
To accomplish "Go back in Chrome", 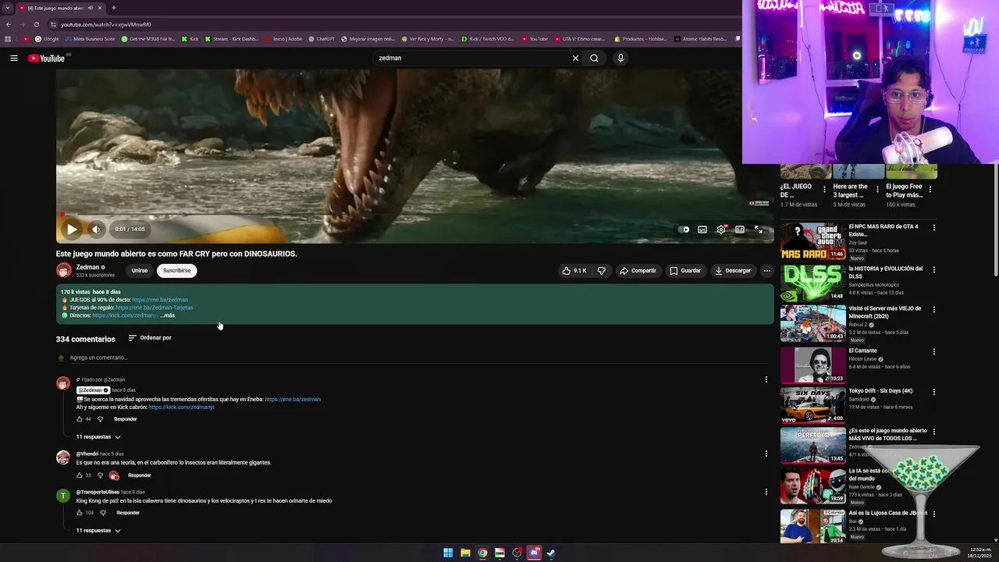I will point(8,24).
